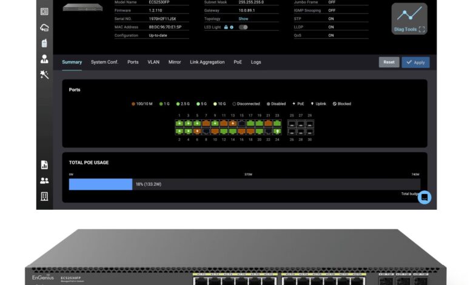The image size is (473, 285).
Task: Open the magic wand tool in sidebar
Action: [44, 75]
